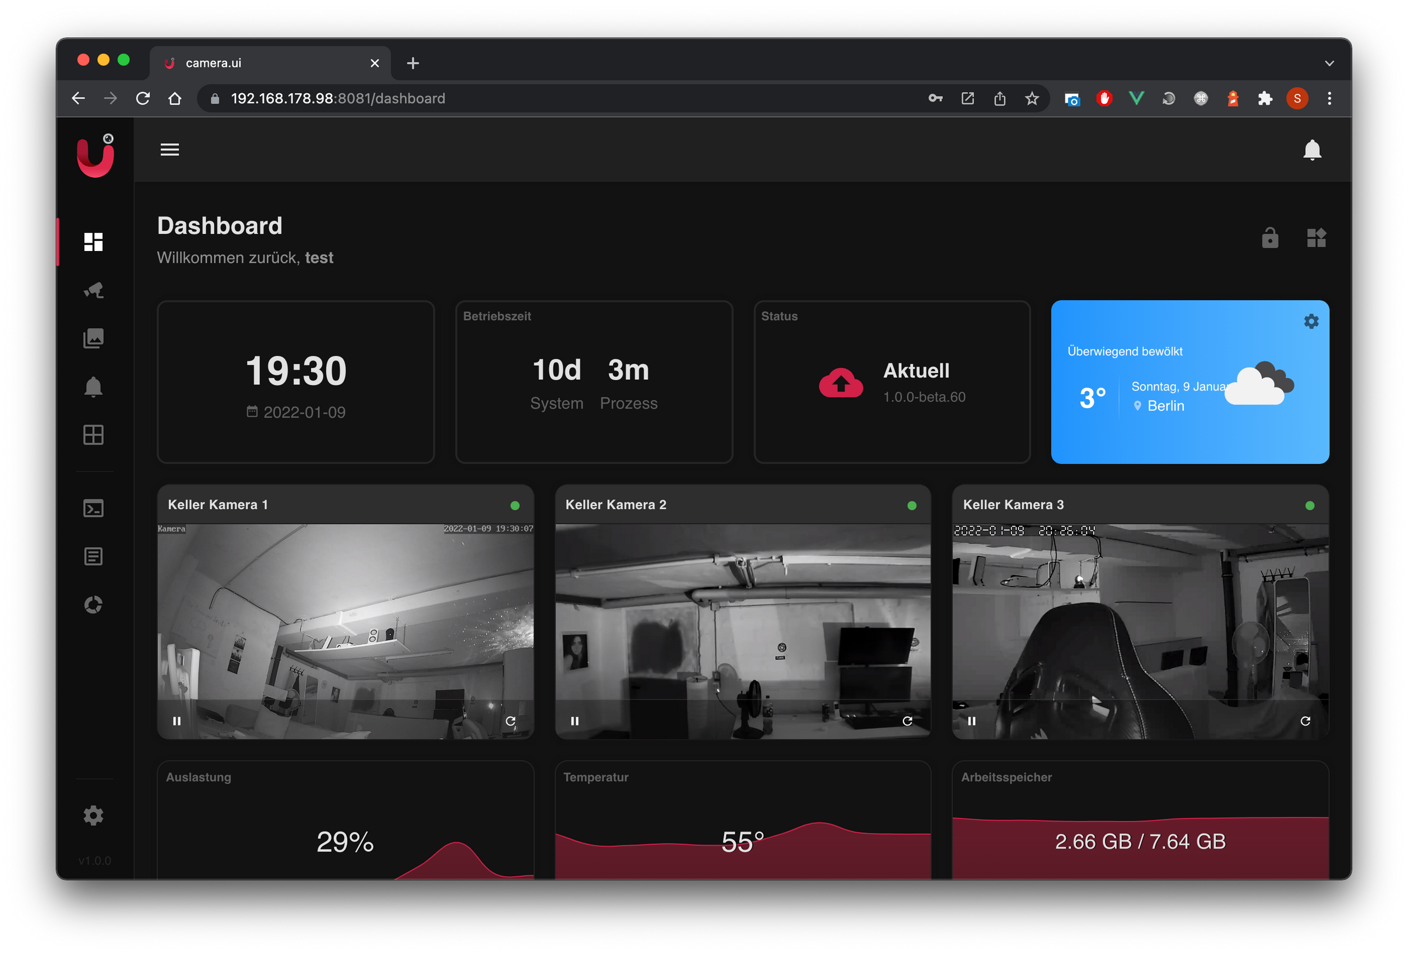Click the Keller Kamera 2 title

[x=615, y=505]
